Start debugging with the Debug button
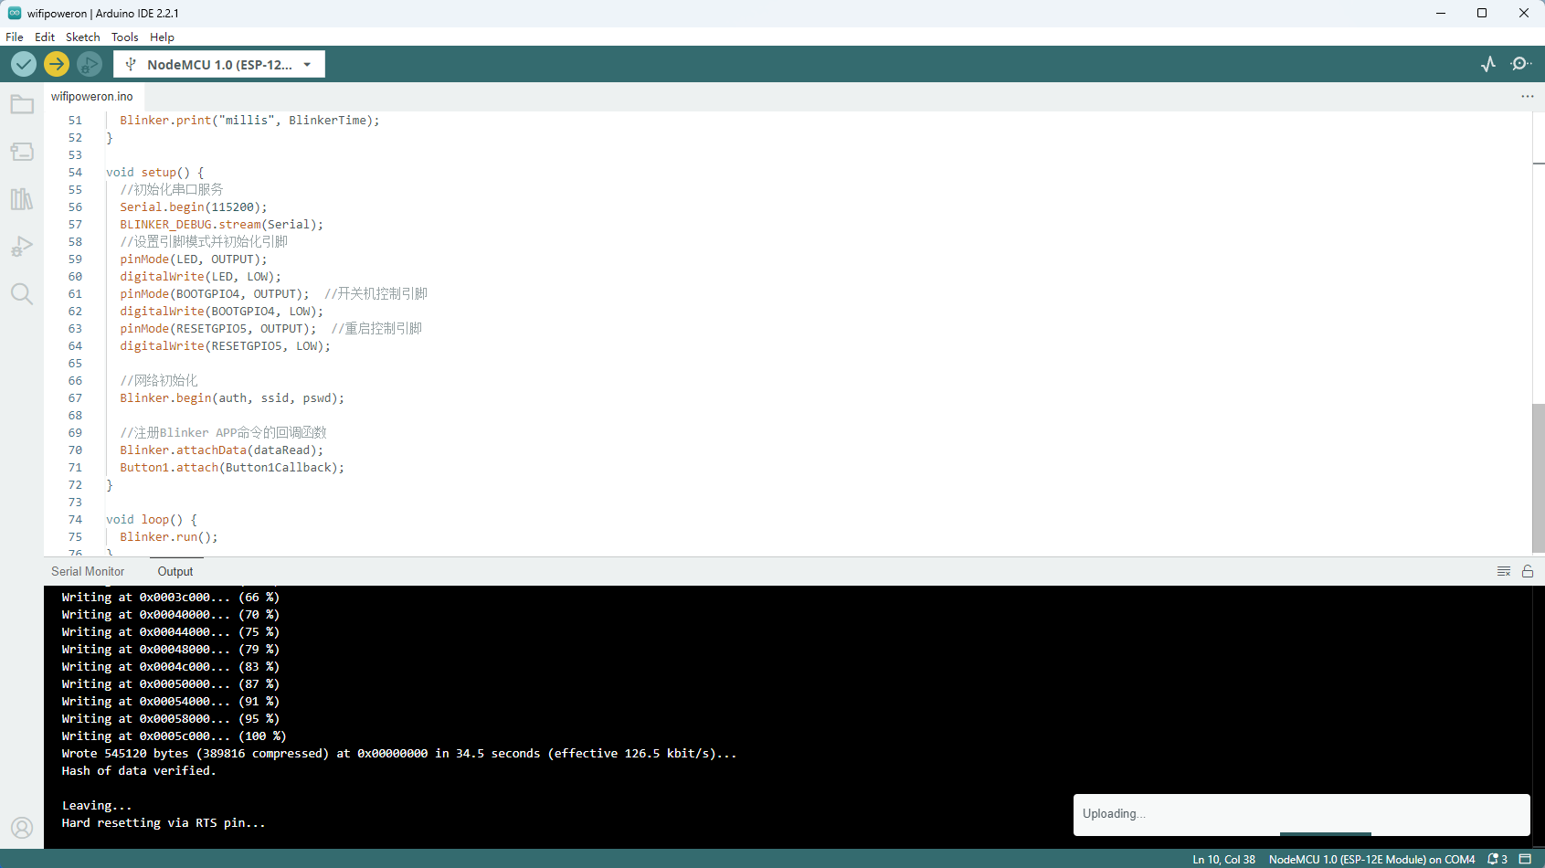The width and height of the screenshot is (1545, 868). tap(90, 64)
